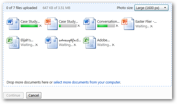The width and height of the screenshot is (177, 104).
Task: Remove the Easter Flier file from queue
Action: (152, 26)
